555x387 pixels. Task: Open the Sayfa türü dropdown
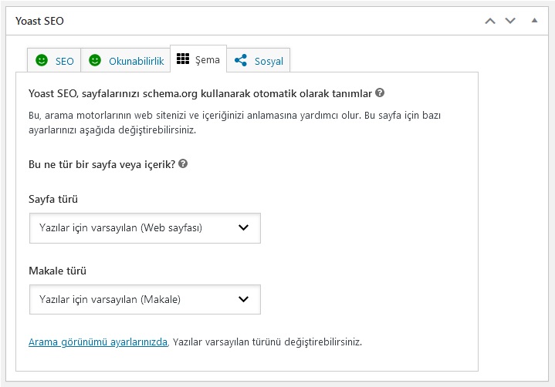145,228
